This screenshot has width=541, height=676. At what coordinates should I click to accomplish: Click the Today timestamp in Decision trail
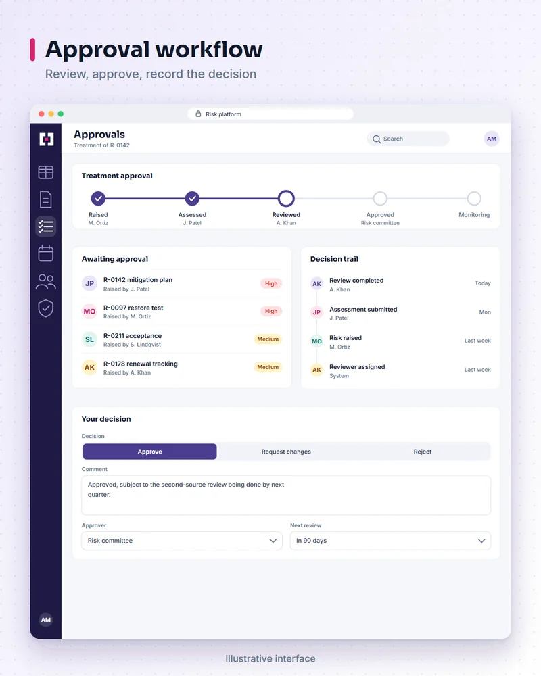click(483, 283)
